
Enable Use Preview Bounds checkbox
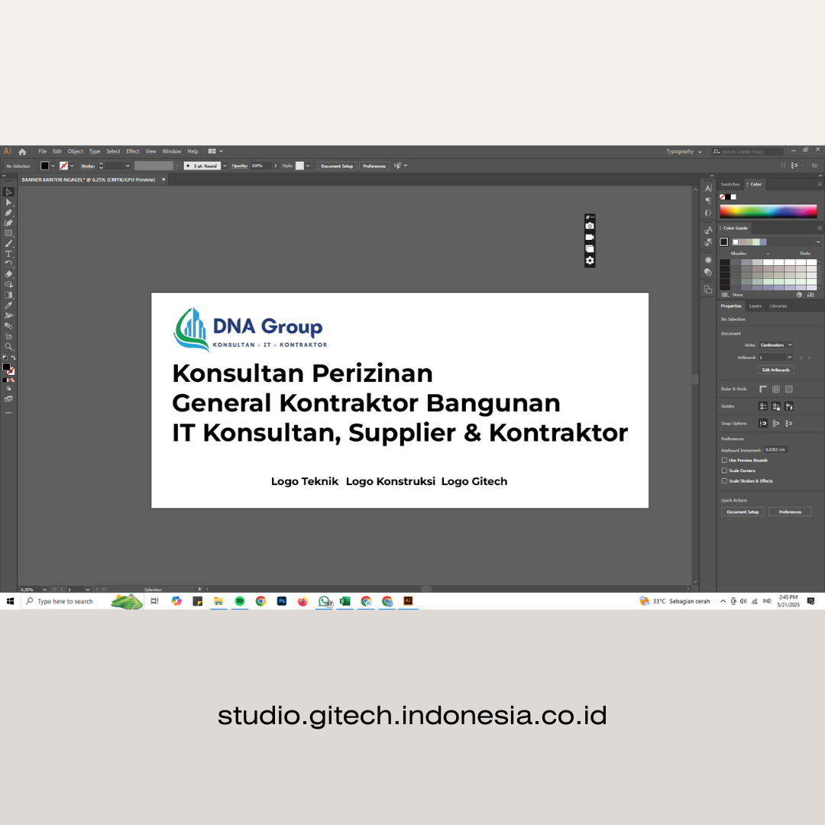point(724,461)
